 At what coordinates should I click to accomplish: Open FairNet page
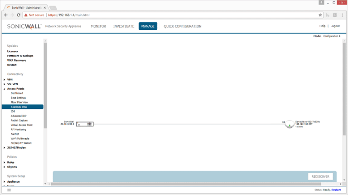tap(15, 134)
